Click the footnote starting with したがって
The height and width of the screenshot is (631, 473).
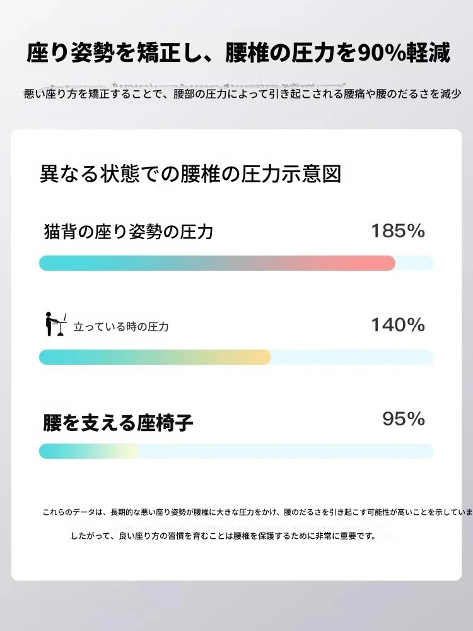coord(224,536)
